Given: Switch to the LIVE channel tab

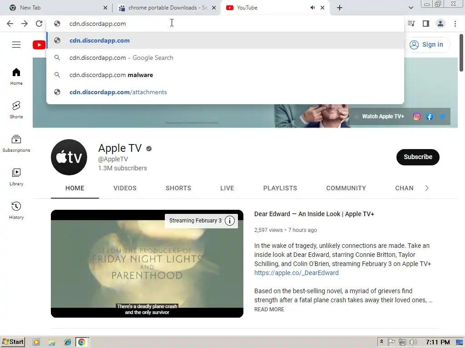Looking at the screenshot, I should (x=227, y=188).
